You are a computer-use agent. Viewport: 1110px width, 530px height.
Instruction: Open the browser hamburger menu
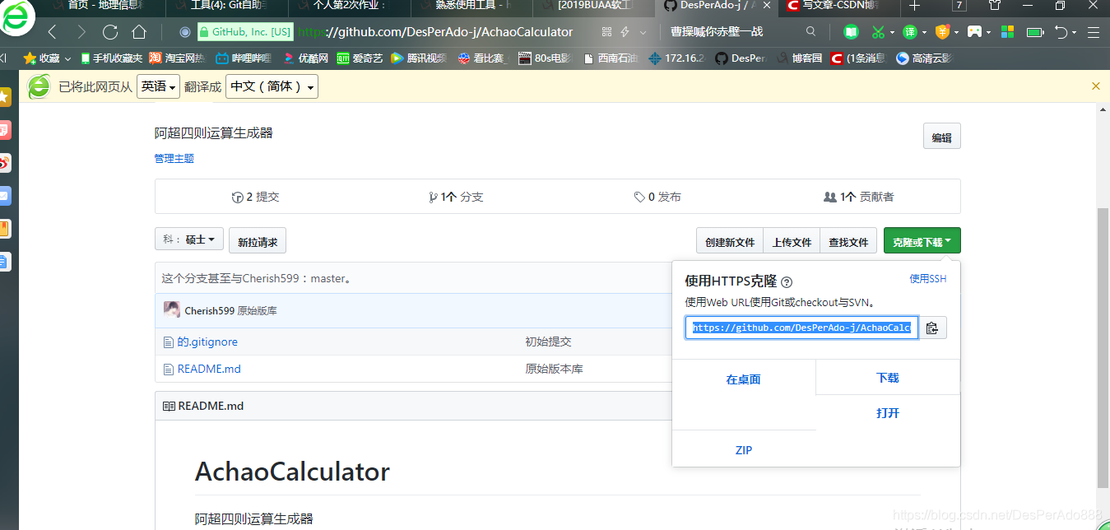tap(1094, 32)
